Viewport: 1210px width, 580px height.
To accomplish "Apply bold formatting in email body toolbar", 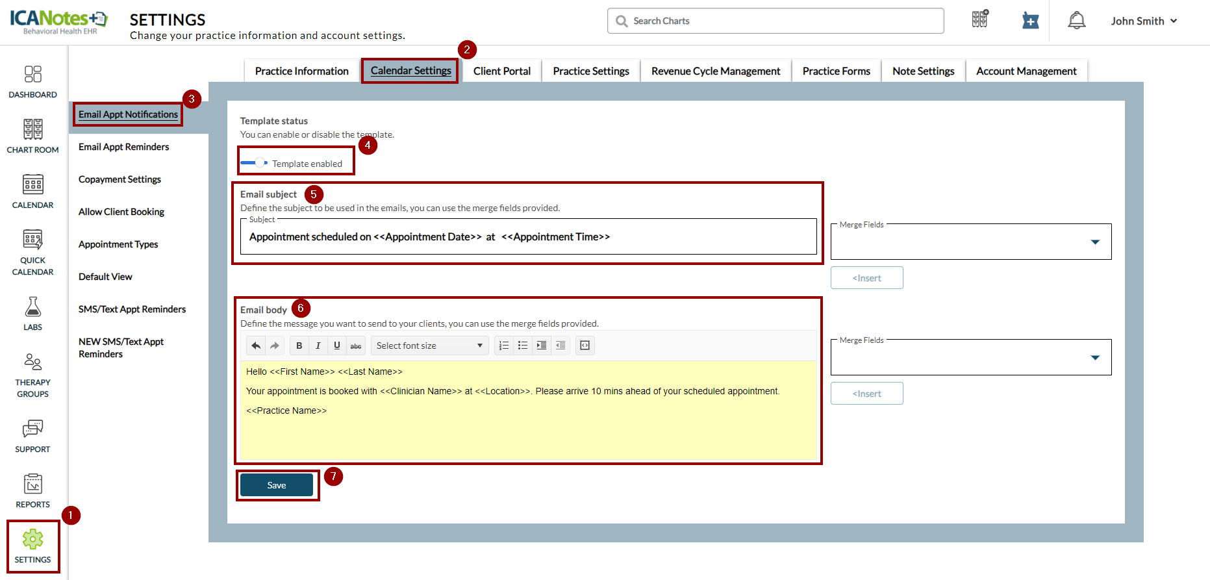I will point(299,346).
